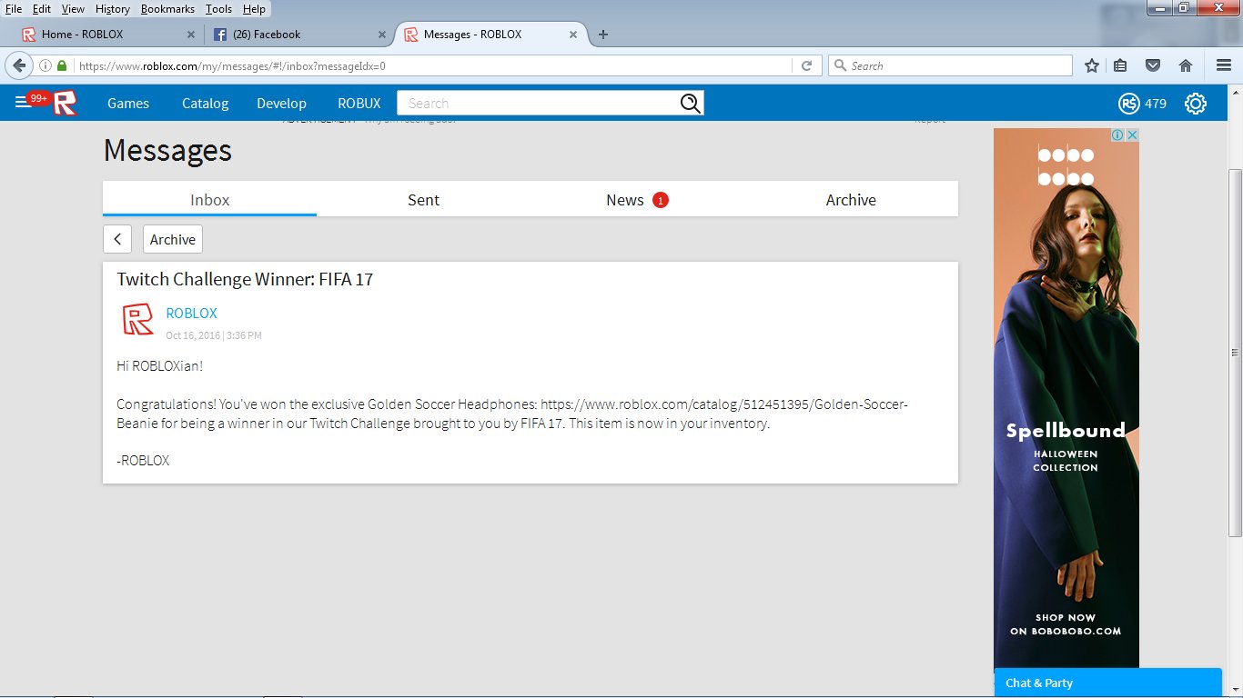1243x698 pixels.
Task: Click the AdChoices info icon on advertisement
Action: click(1118, 135)
